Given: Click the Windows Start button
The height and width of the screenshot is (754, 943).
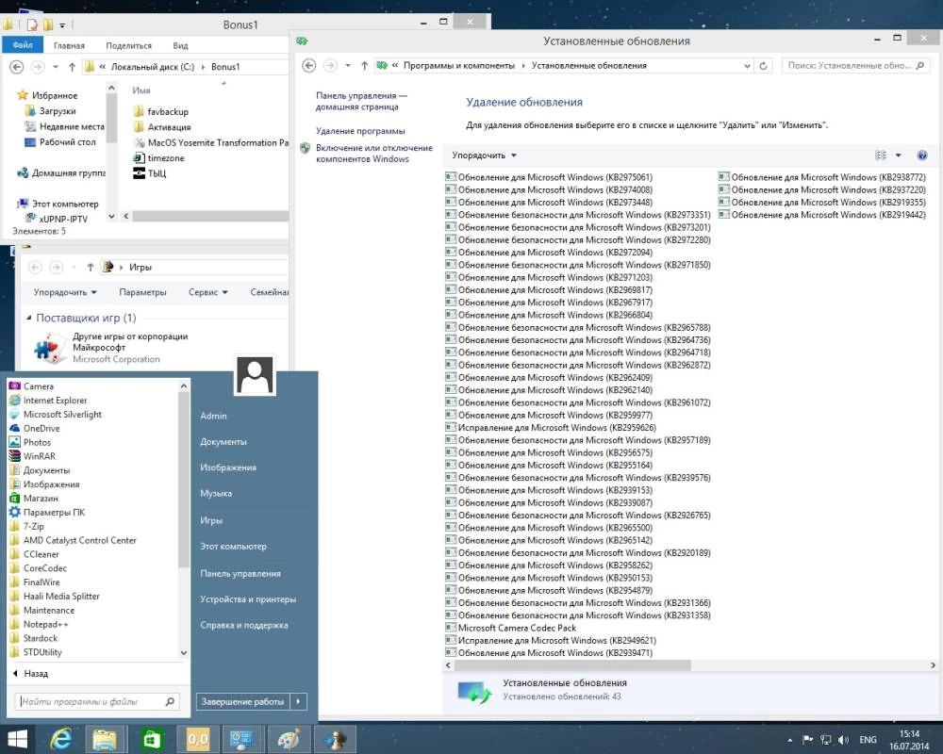Looking at the screenshot, I should (16, 739).
